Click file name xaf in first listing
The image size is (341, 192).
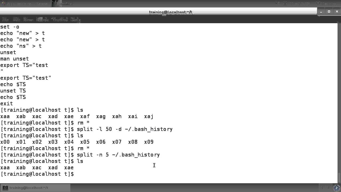point(85,116)
